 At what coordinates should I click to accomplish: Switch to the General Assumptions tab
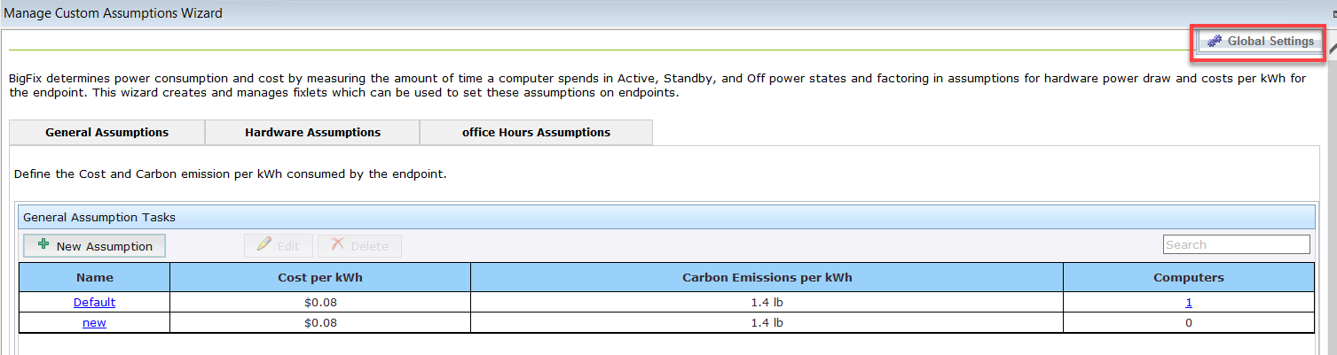point(106,133)
